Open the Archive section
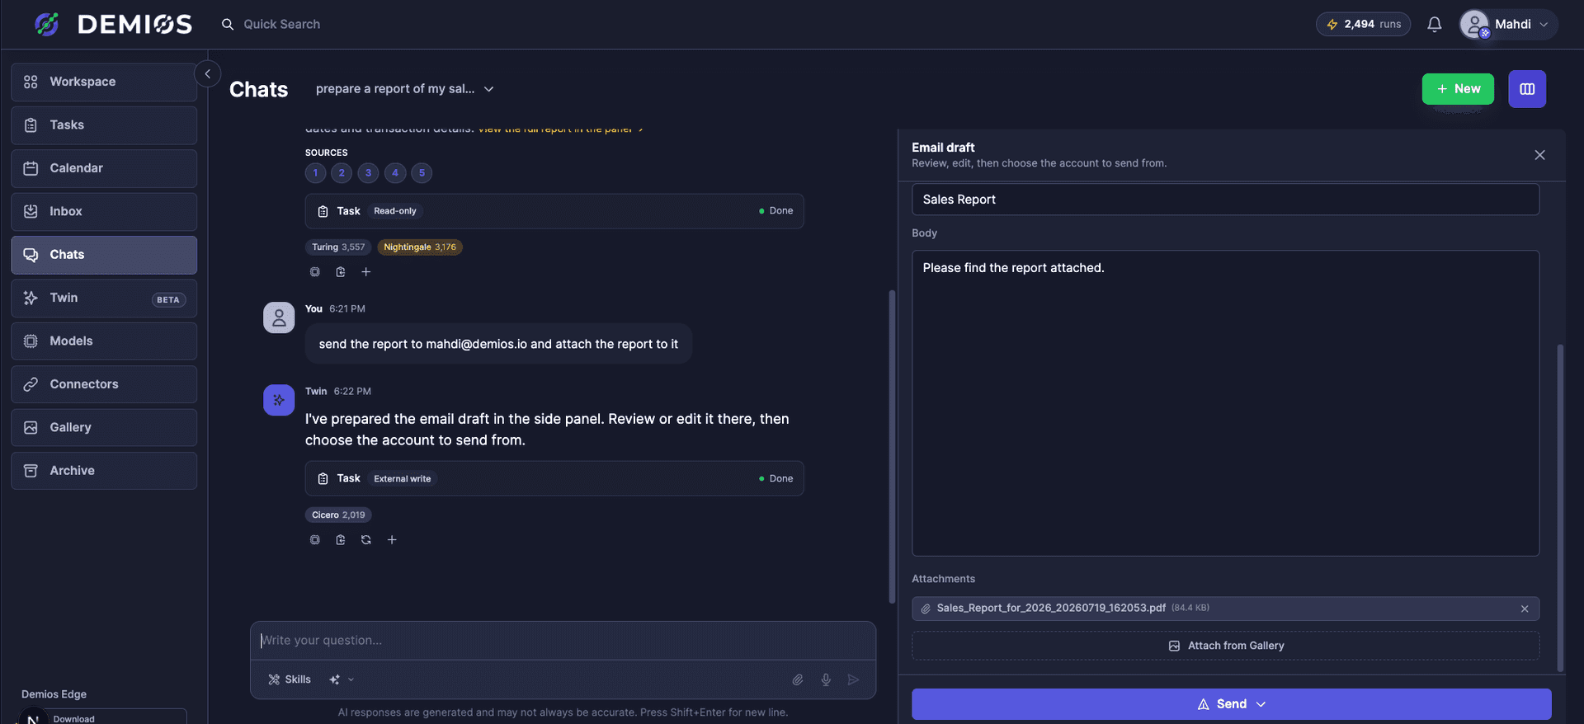Viewport: 1584px width, 724px height. 104,470
